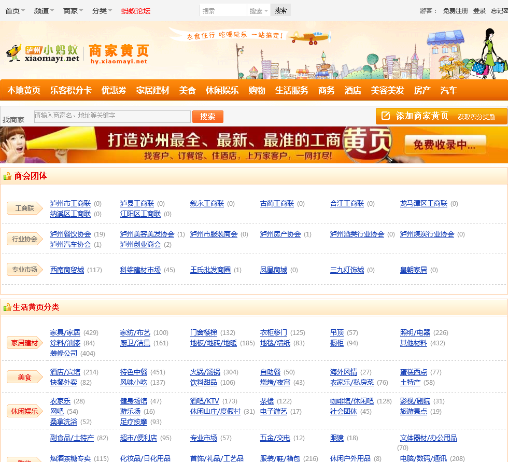The image size is (508, 462).
Task: Select 生活服务 in the orange navigation
Action: pos(291,90)
